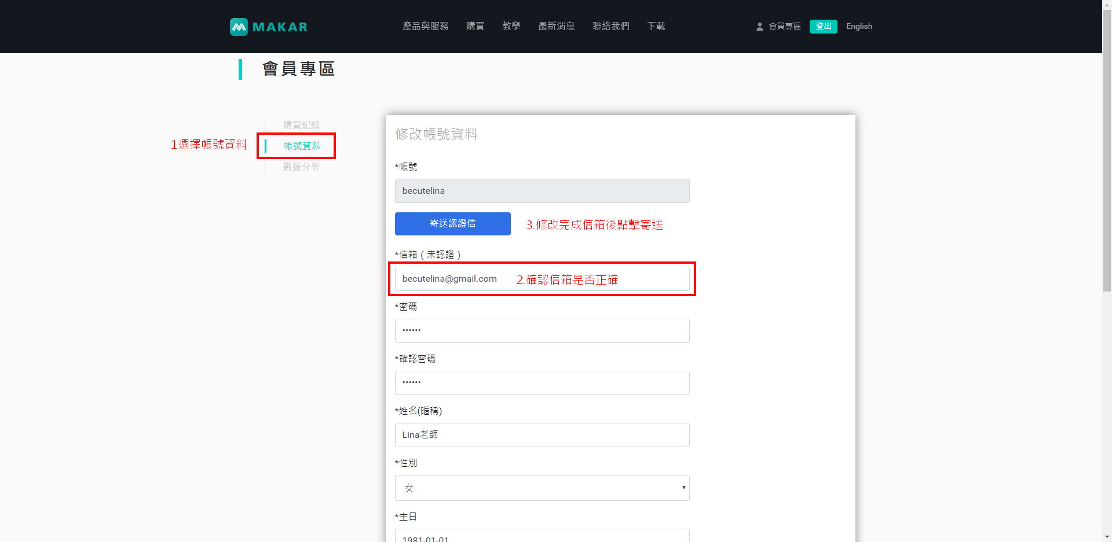Select 購買紀錄 in the sidebar
1112x542 pixels.
(x=301, y=125)
